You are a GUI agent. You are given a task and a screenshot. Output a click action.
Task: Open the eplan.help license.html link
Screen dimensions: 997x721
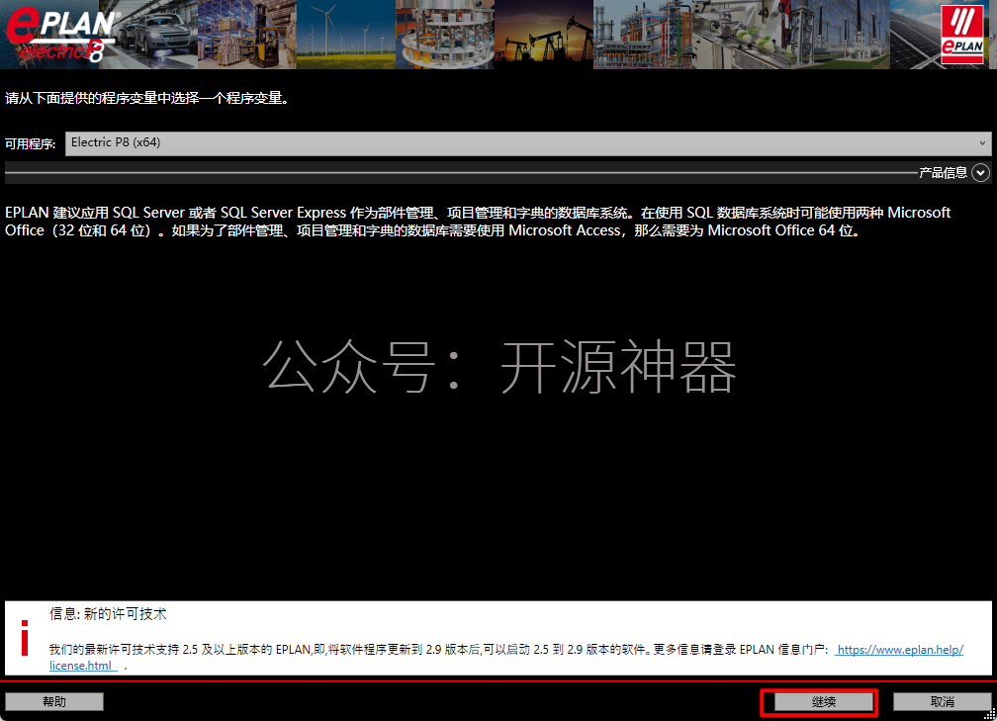899,650
